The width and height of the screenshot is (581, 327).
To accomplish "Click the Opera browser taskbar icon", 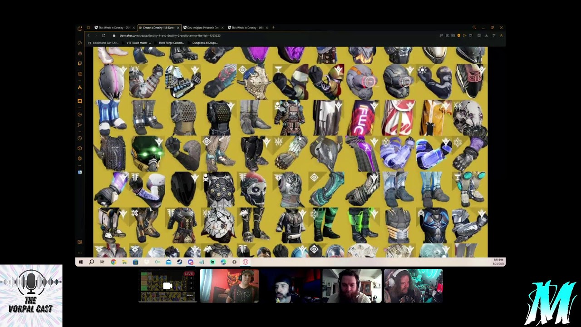I will tap(246, 262).
